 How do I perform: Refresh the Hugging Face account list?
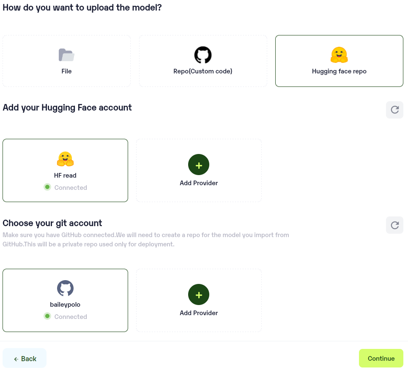[394, 110]
